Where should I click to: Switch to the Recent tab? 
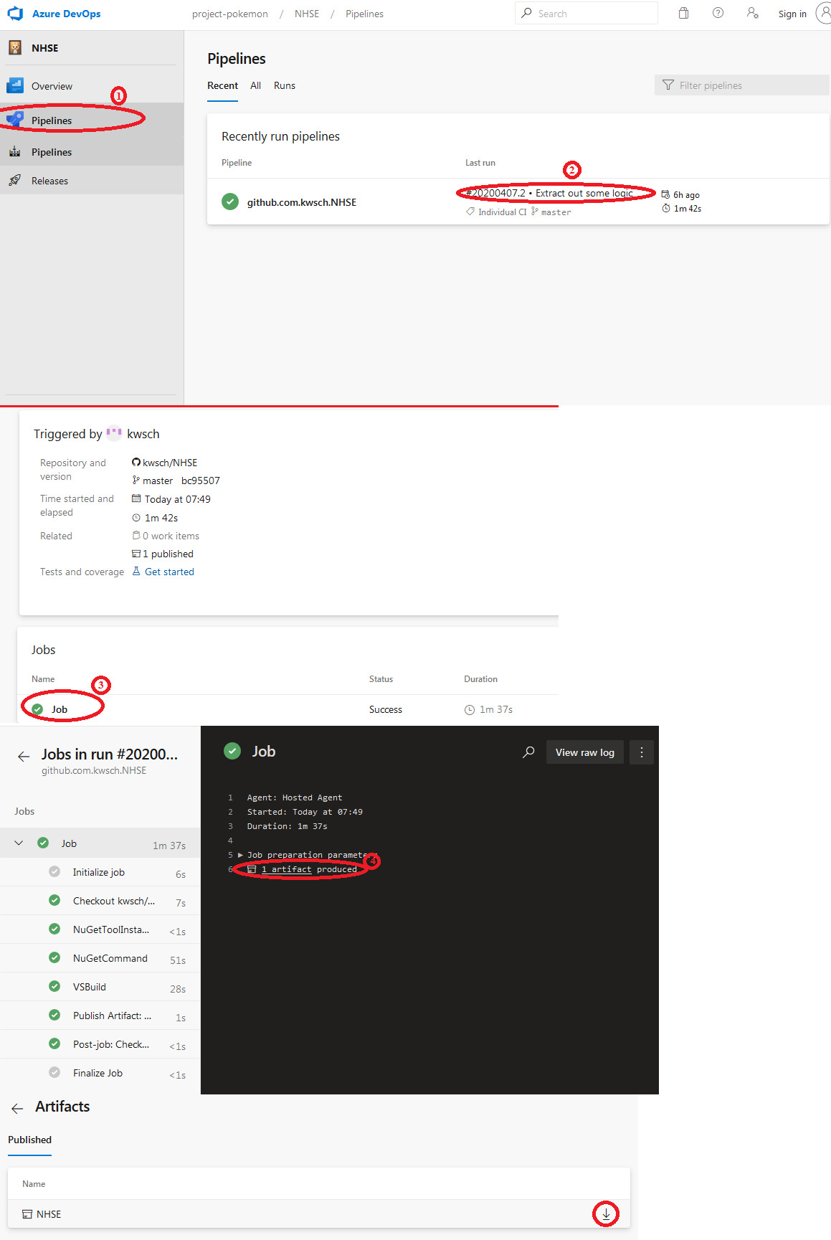tap(222, 85)
